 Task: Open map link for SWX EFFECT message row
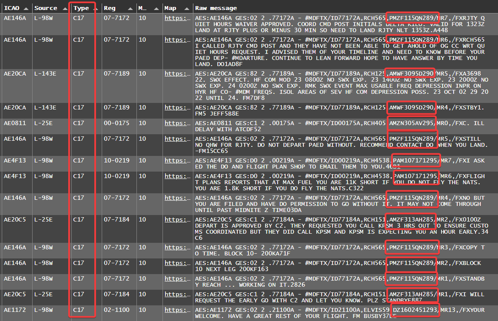[x=177, y=73]
